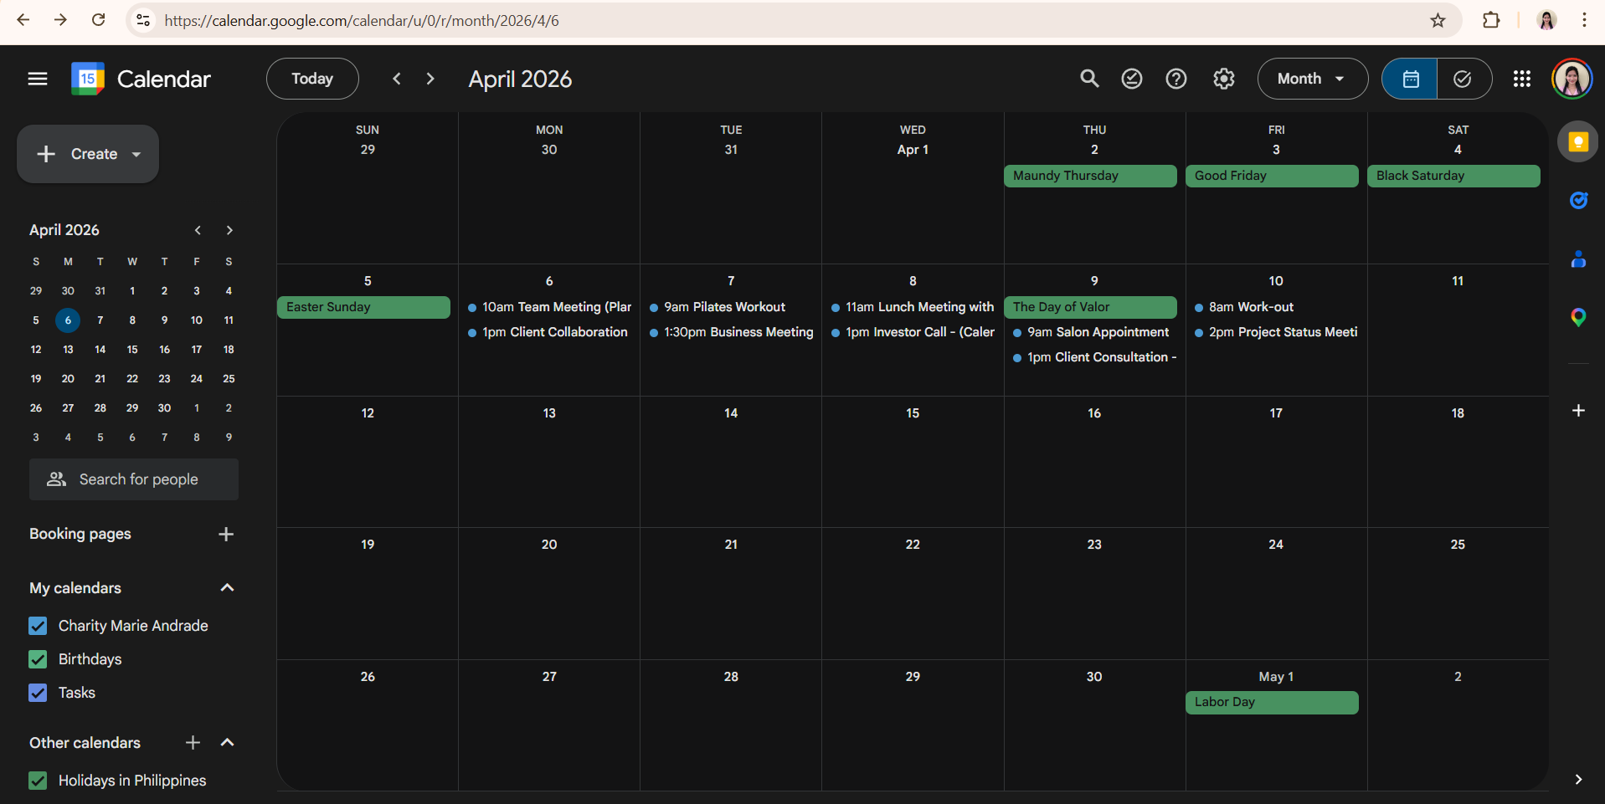The image size is (1605, 804).
Task: Open the main menu hamburger icon
Action: point(38,79)
